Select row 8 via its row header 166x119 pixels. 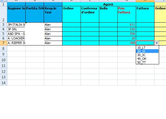pos(3,48)
